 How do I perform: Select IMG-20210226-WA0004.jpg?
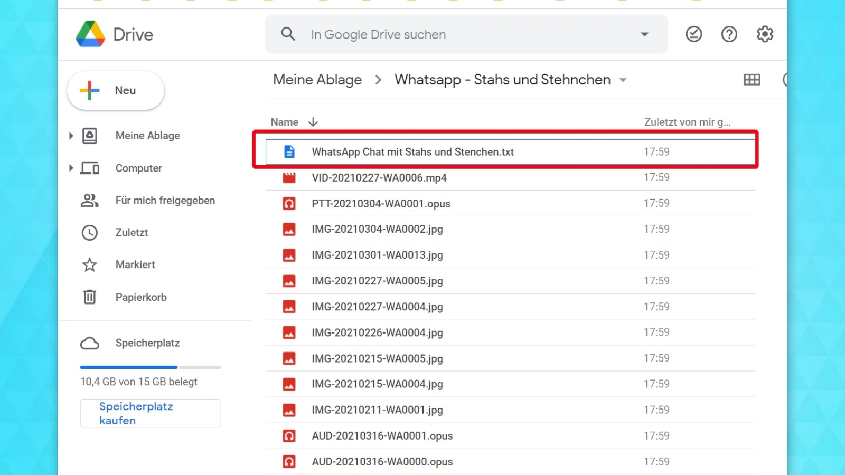[x=510, y=333]
